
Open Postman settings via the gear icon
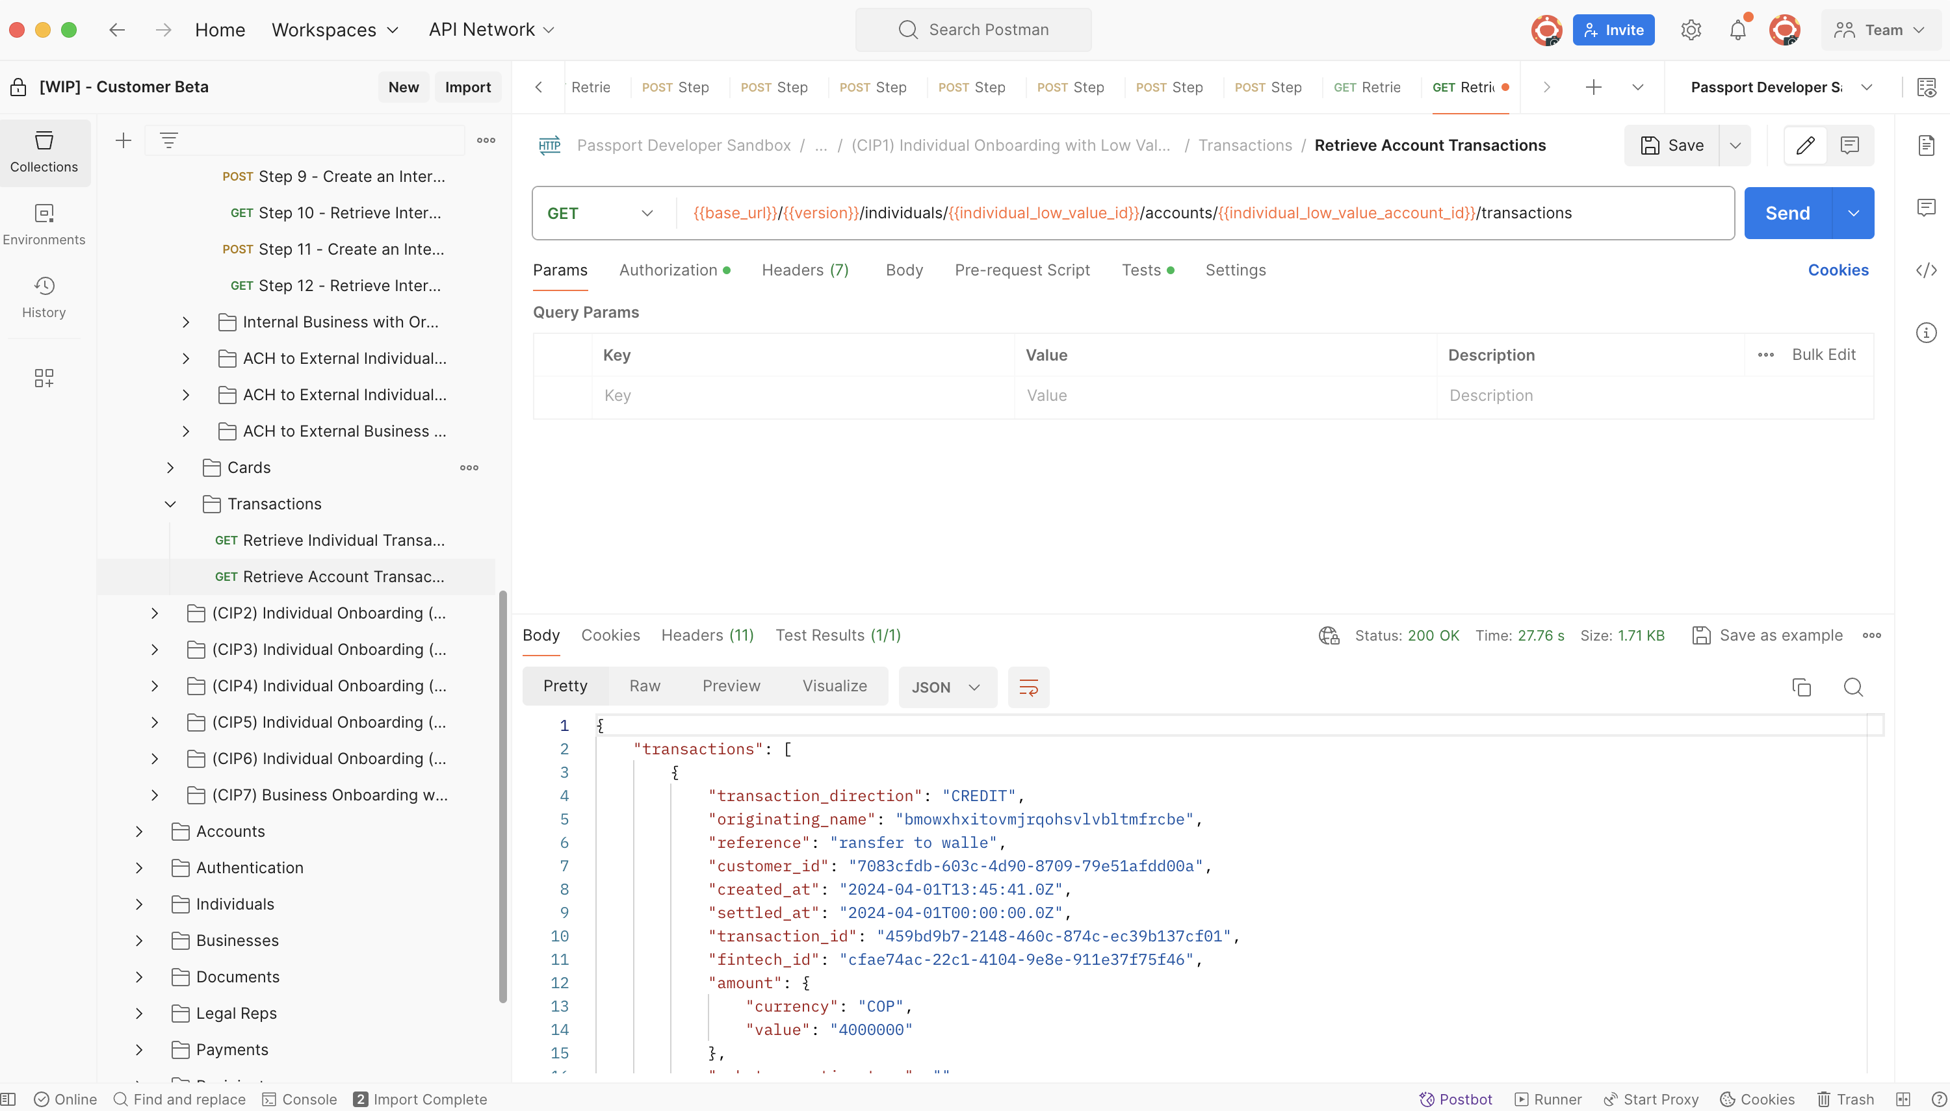(x=1691, y=30)
